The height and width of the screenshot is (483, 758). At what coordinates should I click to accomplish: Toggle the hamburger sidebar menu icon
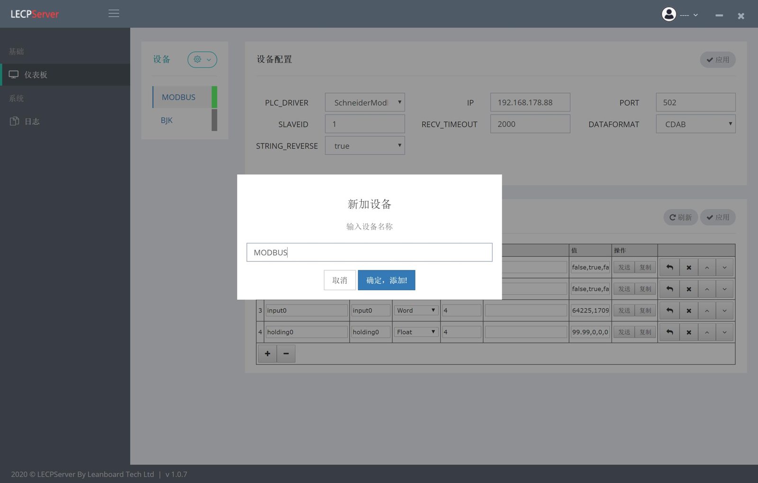114,14
